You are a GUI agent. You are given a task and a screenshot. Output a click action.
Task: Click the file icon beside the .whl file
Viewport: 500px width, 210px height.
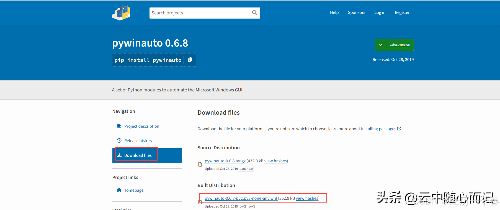pos(200,202)
